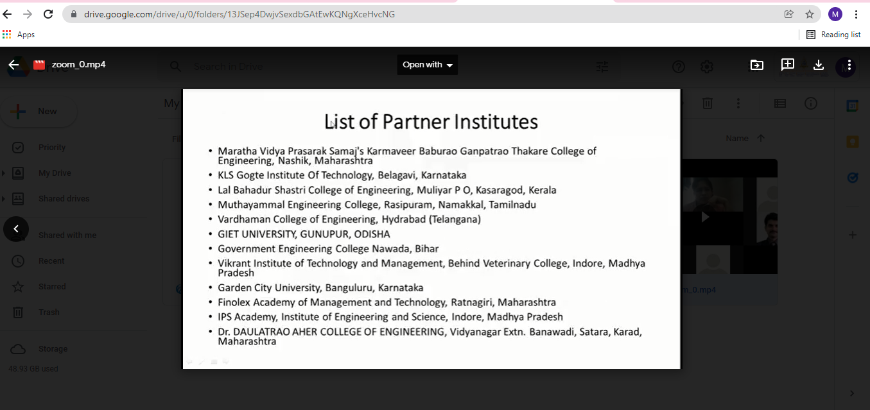
Task: Click the zoom_0.mp4 title in preview header
Action: pyautogui.click(x=78, y=65)
